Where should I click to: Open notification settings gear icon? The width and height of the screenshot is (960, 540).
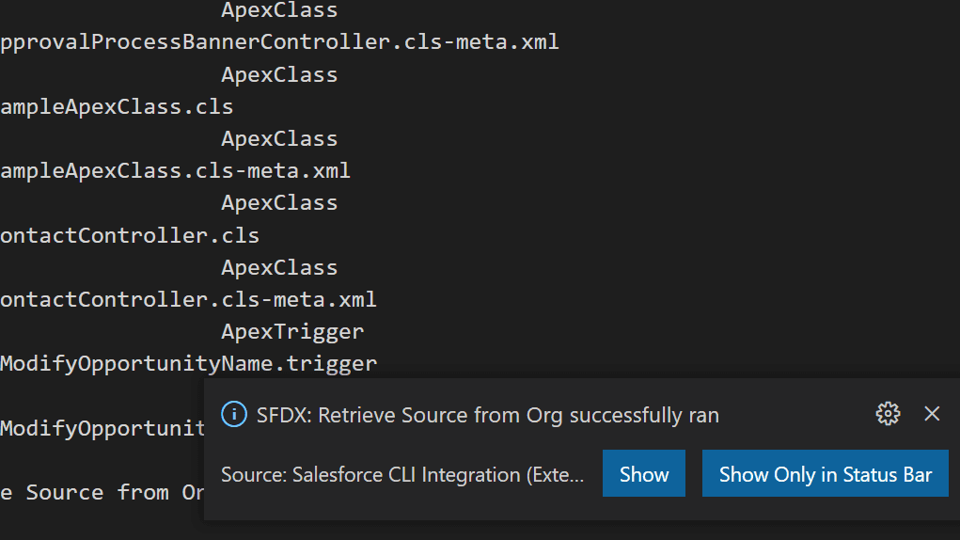pos(888,414)
